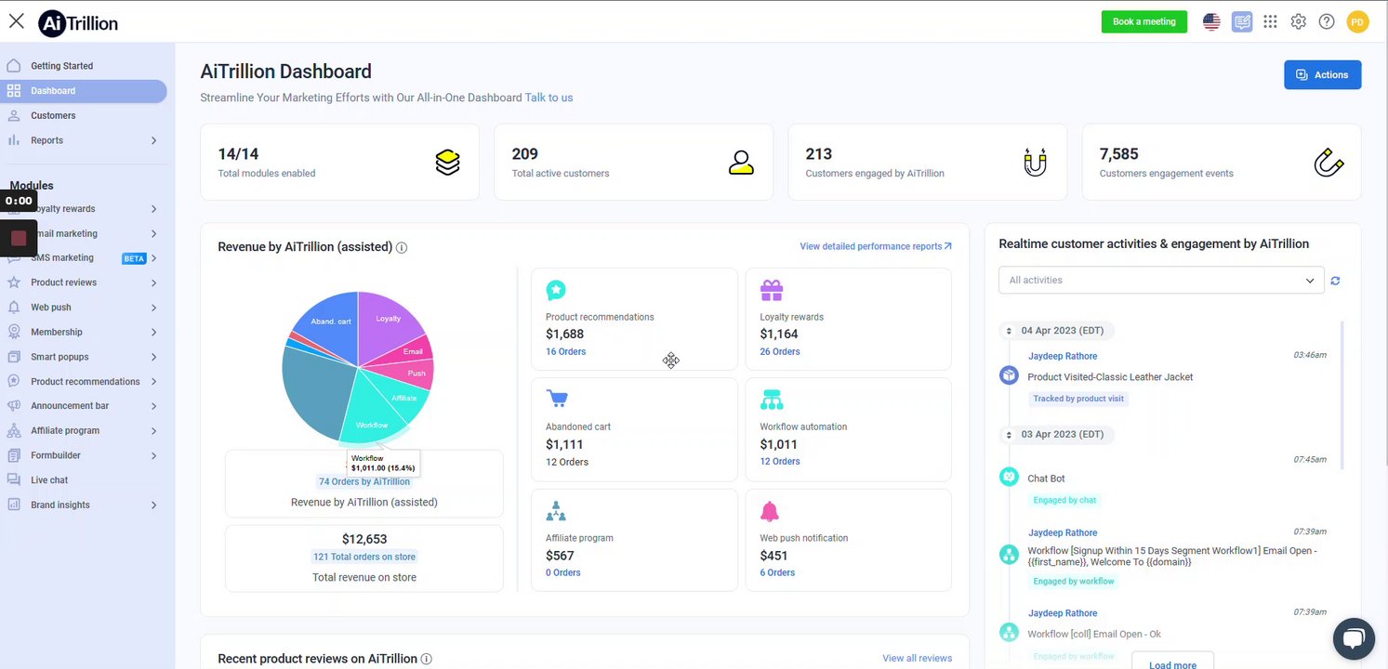Select the US flag language icon

pos(1211,21)
